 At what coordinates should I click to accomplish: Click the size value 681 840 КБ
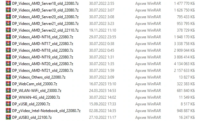186,91
